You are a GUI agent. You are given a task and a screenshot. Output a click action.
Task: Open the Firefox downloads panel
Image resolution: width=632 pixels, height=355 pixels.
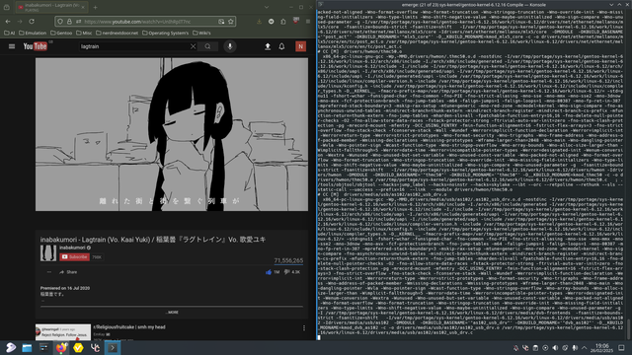click(259, 22)
